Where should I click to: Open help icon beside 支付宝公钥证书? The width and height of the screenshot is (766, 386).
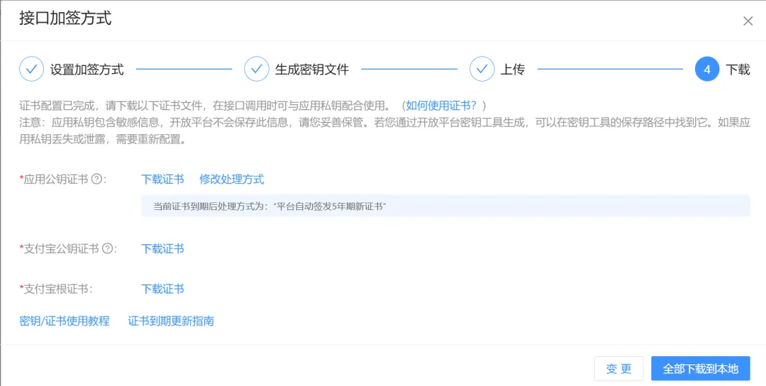(x=107, y=248)
